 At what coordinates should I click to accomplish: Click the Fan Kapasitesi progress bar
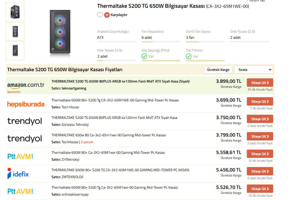coord(161,42)
